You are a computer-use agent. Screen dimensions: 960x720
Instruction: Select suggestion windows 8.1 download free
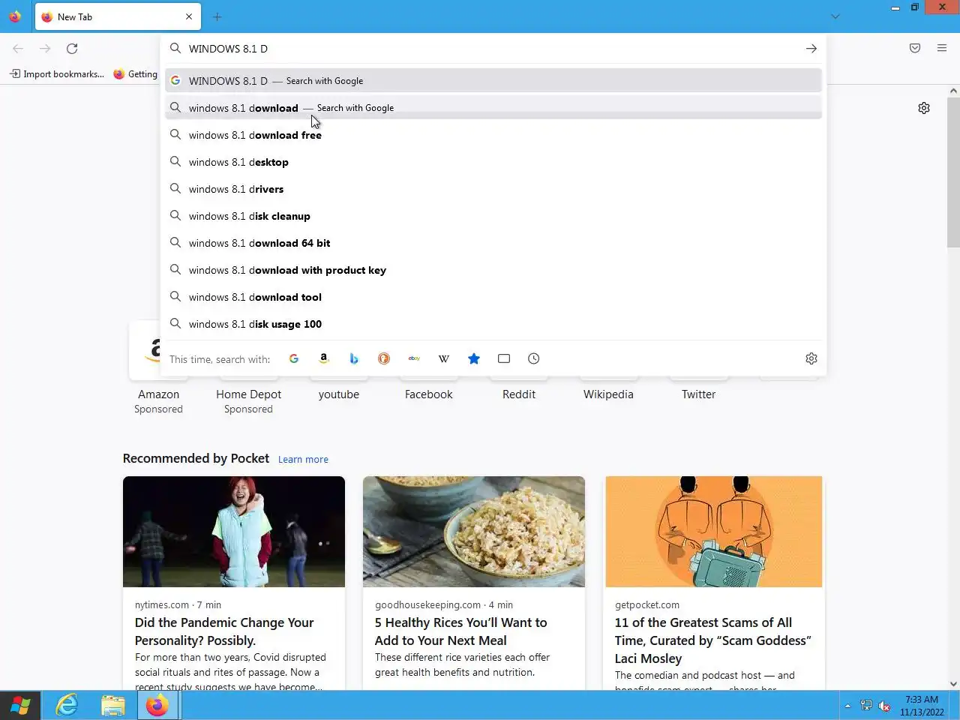[x=493, y=135]
